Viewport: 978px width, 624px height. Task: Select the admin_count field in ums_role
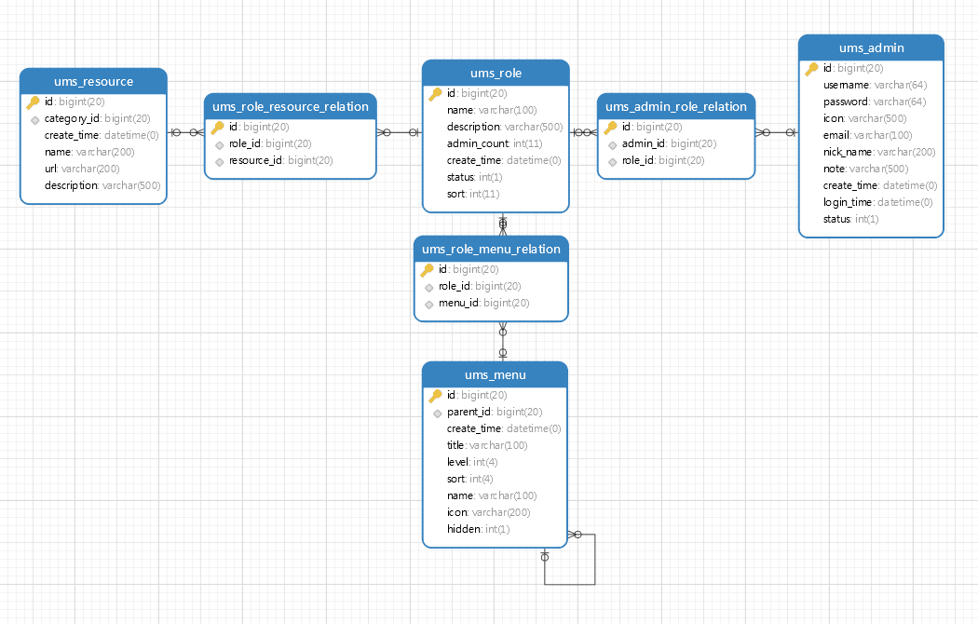pos(495,144)
